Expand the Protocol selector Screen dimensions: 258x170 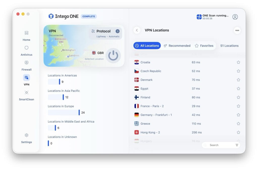point(117,31)
